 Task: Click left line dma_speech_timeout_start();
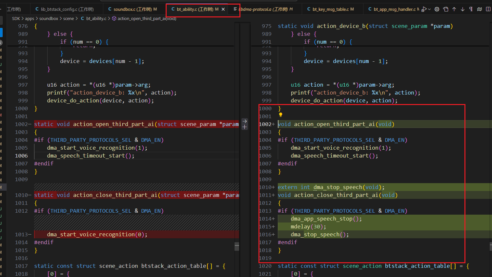pyautogui.click(x=91, y=156)
